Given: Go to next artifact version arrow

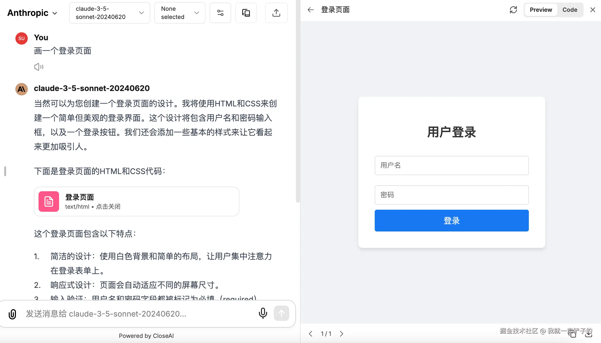Looking at the screenshot, I should (x=341, y=334).
